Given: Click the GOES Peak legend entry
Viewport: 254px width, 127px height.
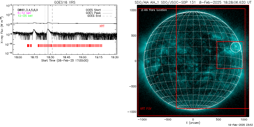Looking at the screenshot, I should [x=99, y=13].
